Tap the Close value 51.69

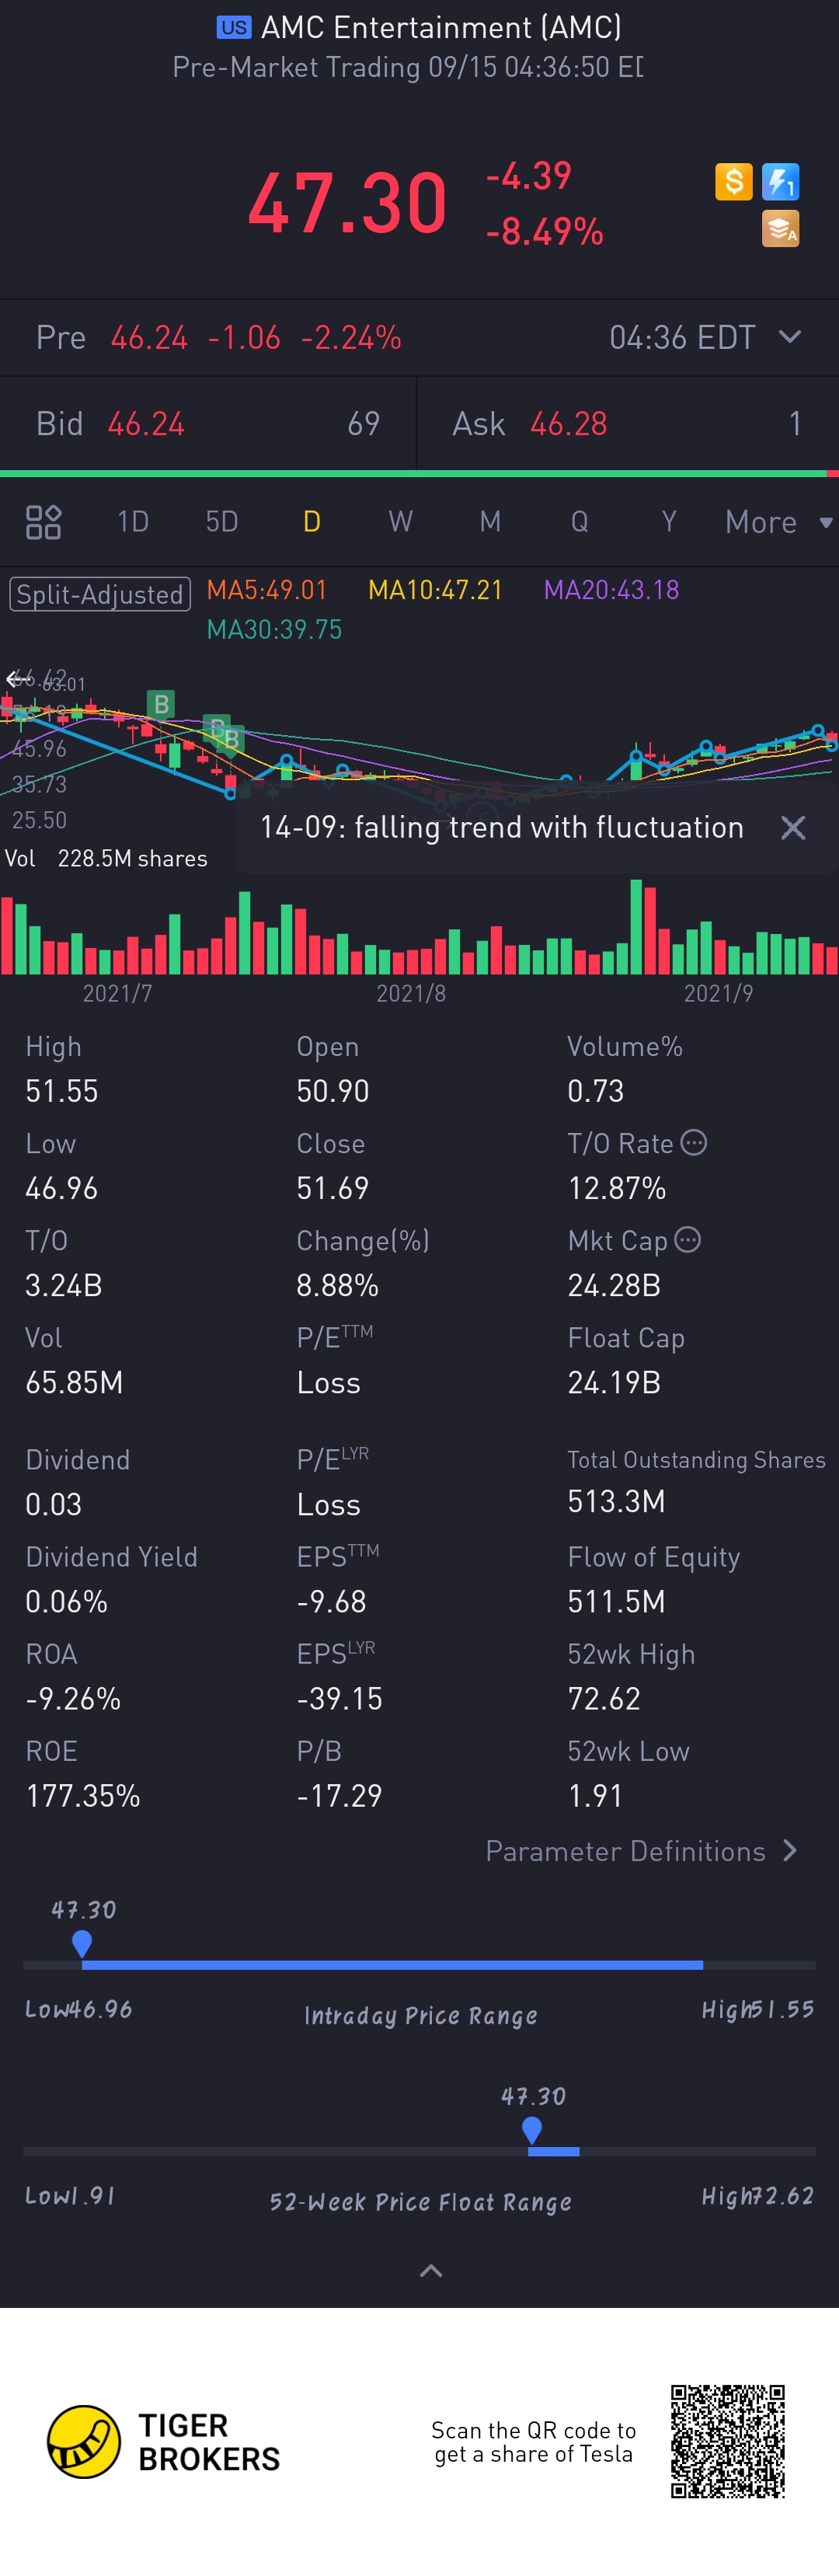(333, 1188)
